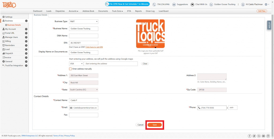Check the Enter address manually checkbox
This screenshot has height=139, width=274.
point(70,69)
